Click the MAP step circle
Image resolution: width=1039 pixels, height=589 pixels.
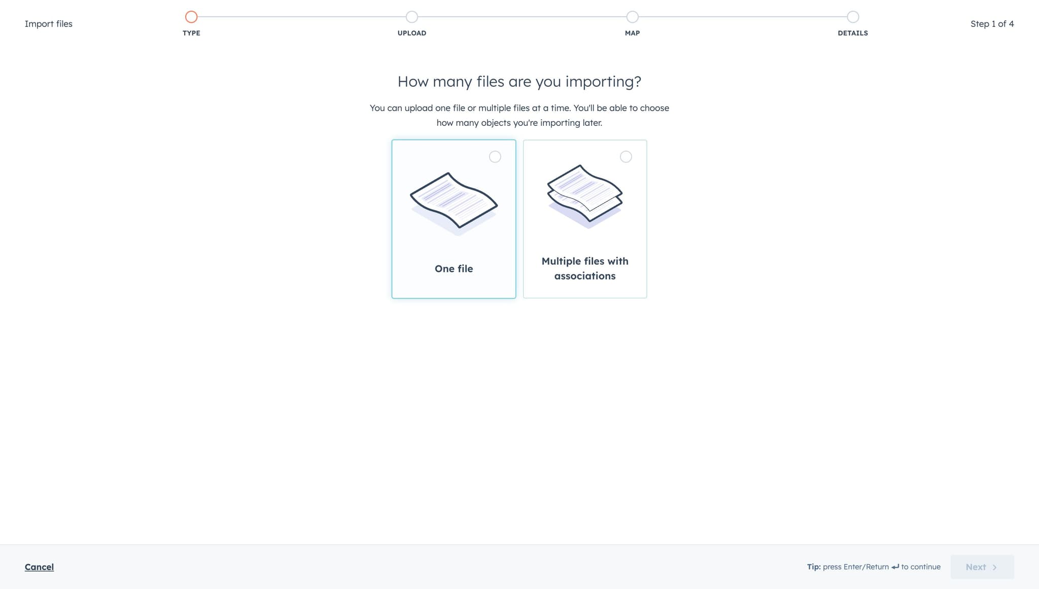coord(632,17)
